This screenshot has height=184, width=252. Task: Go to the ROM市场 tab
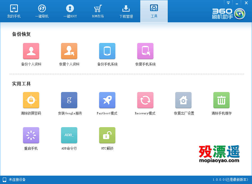98,11
